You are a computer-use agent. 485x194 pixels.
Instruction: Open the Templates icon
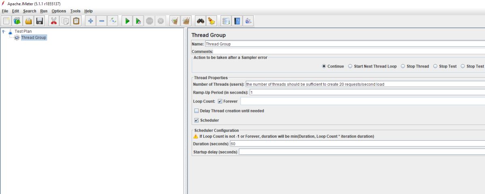[x=17, y=21]
